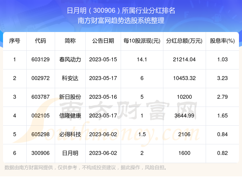Screen dimensions: 242x183
Task: Click announcement date 2023-05-15
Action: tap(103, 59)
